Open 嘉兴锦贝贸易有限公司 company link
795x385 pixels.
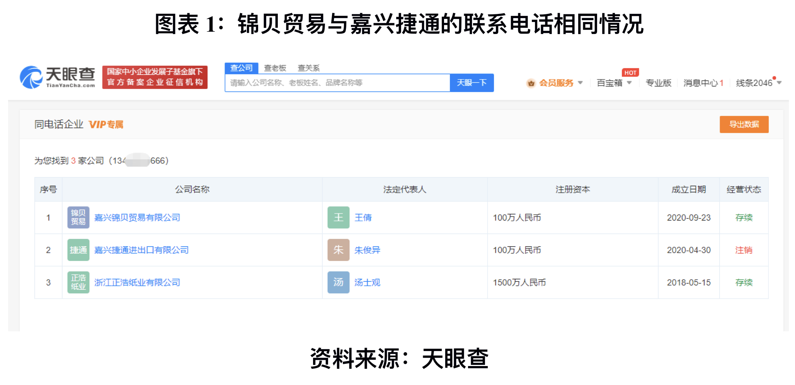coord(137,218)
